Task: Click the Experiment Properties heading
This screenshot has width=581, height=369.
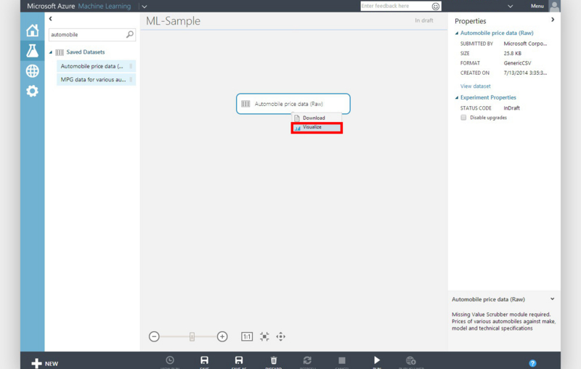Action: click(488, 97)
